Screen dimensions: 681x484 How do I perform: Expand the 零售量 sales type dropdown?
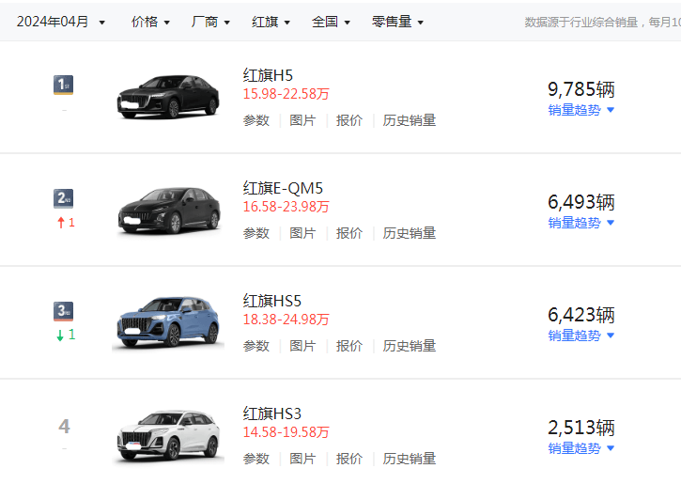click(x=397, y=22)
